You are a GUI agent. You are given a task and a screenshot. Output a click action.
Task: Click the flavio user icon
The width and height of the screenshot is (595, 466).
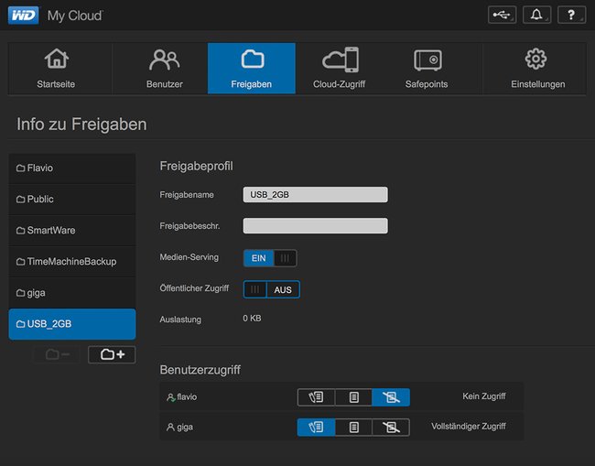click(x=171, y=397)
